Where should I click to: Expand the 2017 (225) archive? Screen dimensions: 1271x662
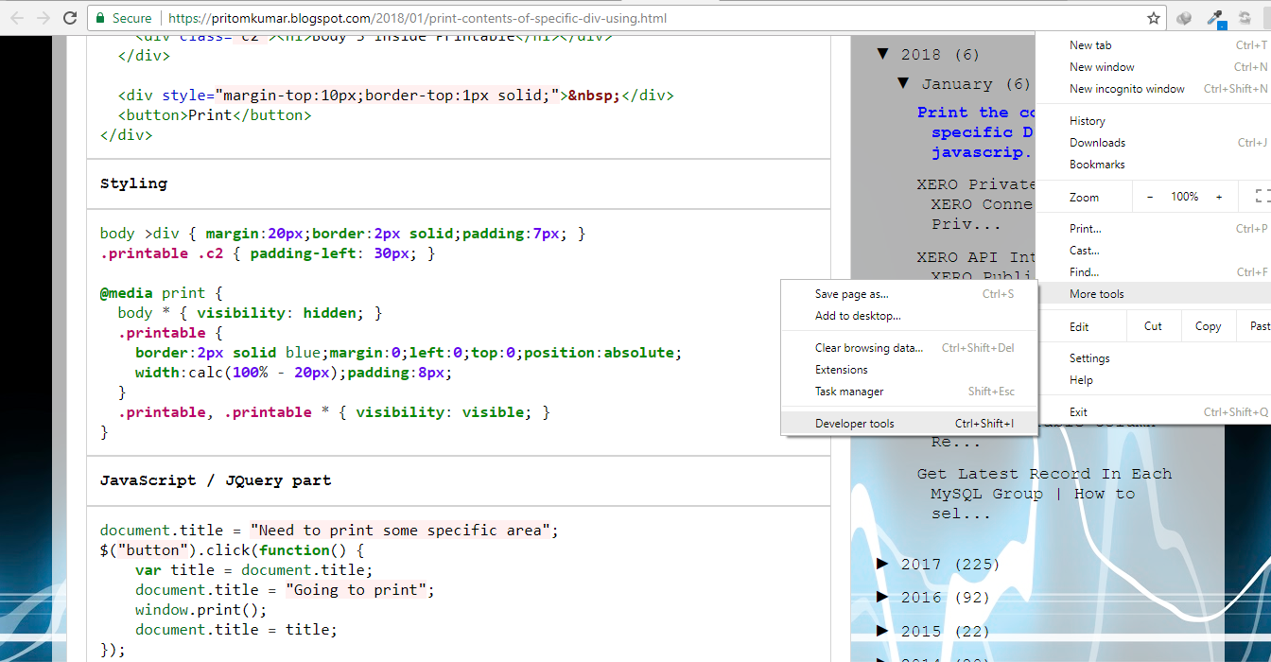point(882,564)
